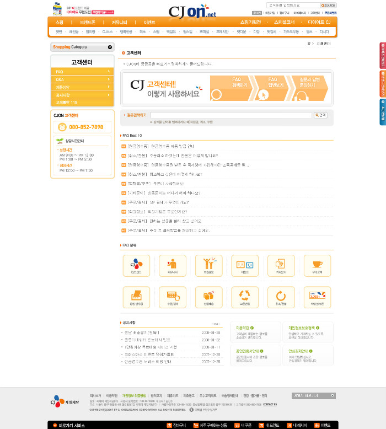Image resolution: width=386 pixels, height=429 pixels.
Task: Open the 공인인증서안내 info box link
Action: (x=249, y=351)
